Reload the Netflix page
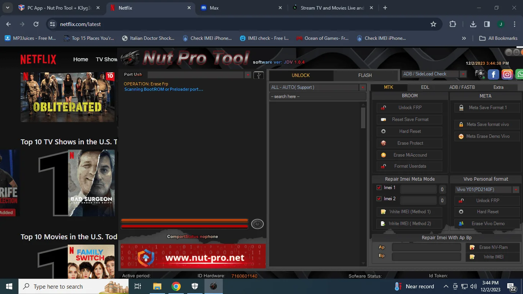The height and width of the screenshot is (294, 523). [x=36, y=24]
